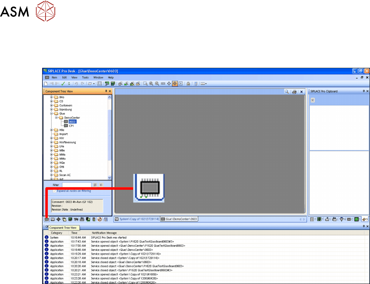Screen dimensions: 370x284
Task: Toggle Expand all nodes on filtering checkbox
Action: click(54, 191)
